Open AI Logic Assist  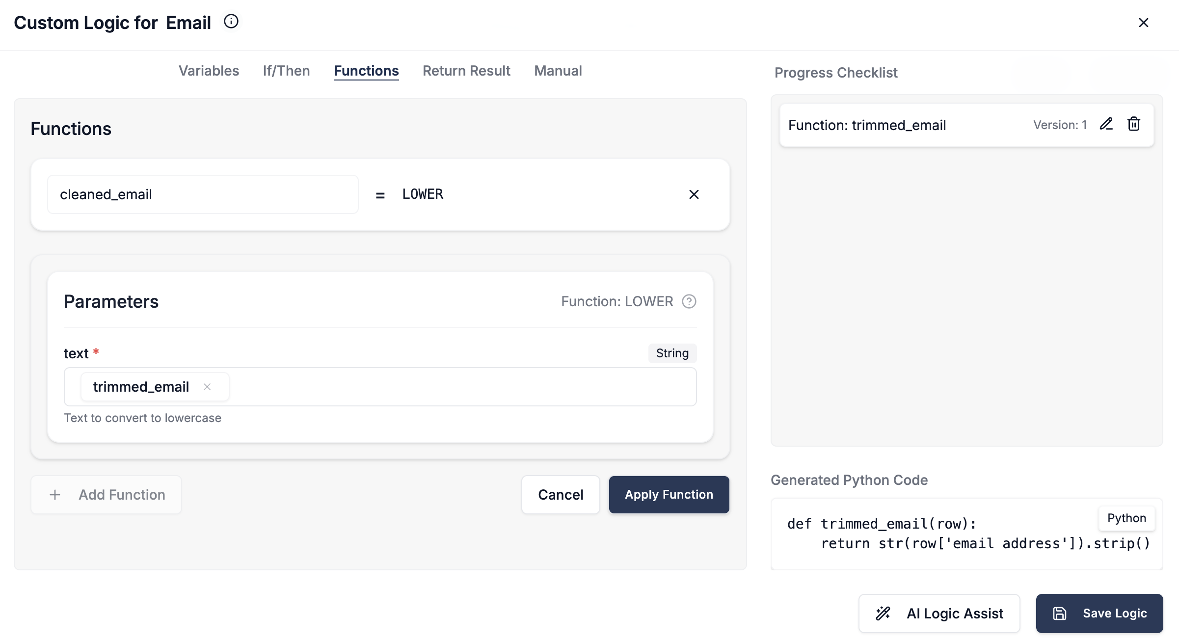pos(939,614)
